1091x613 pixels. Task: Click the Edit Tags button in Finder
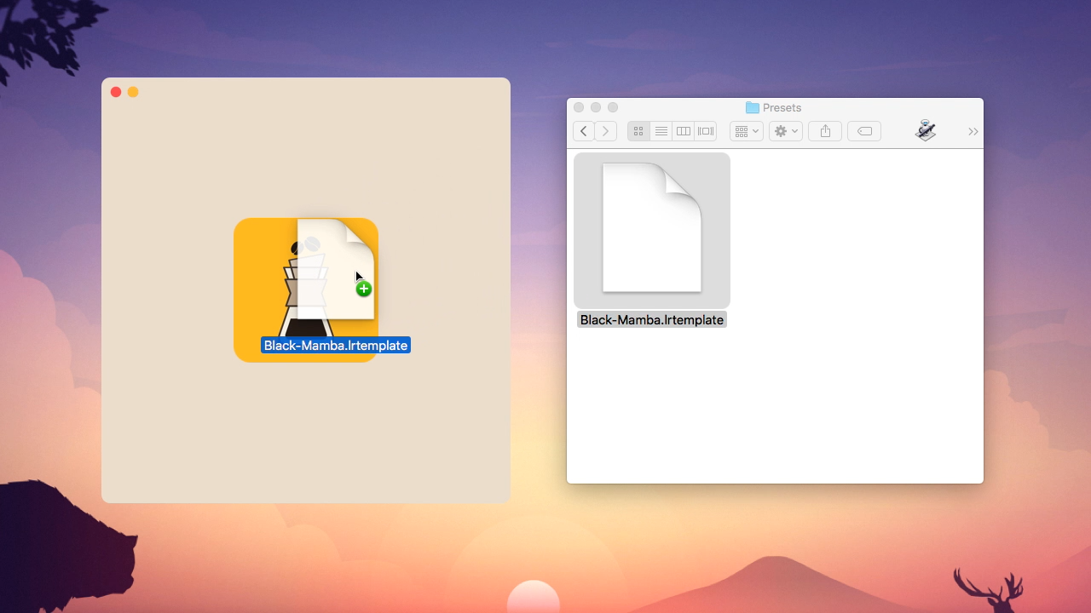864,131
